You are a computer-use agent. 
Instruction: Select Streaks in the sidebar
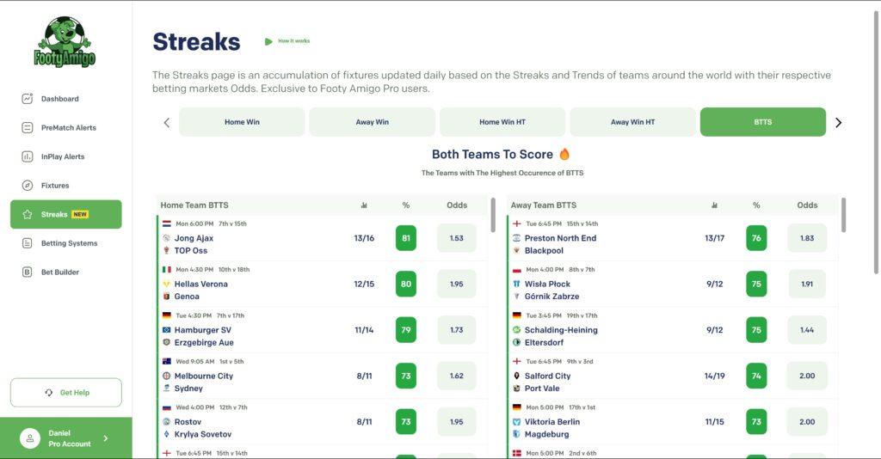coord(65,214)
